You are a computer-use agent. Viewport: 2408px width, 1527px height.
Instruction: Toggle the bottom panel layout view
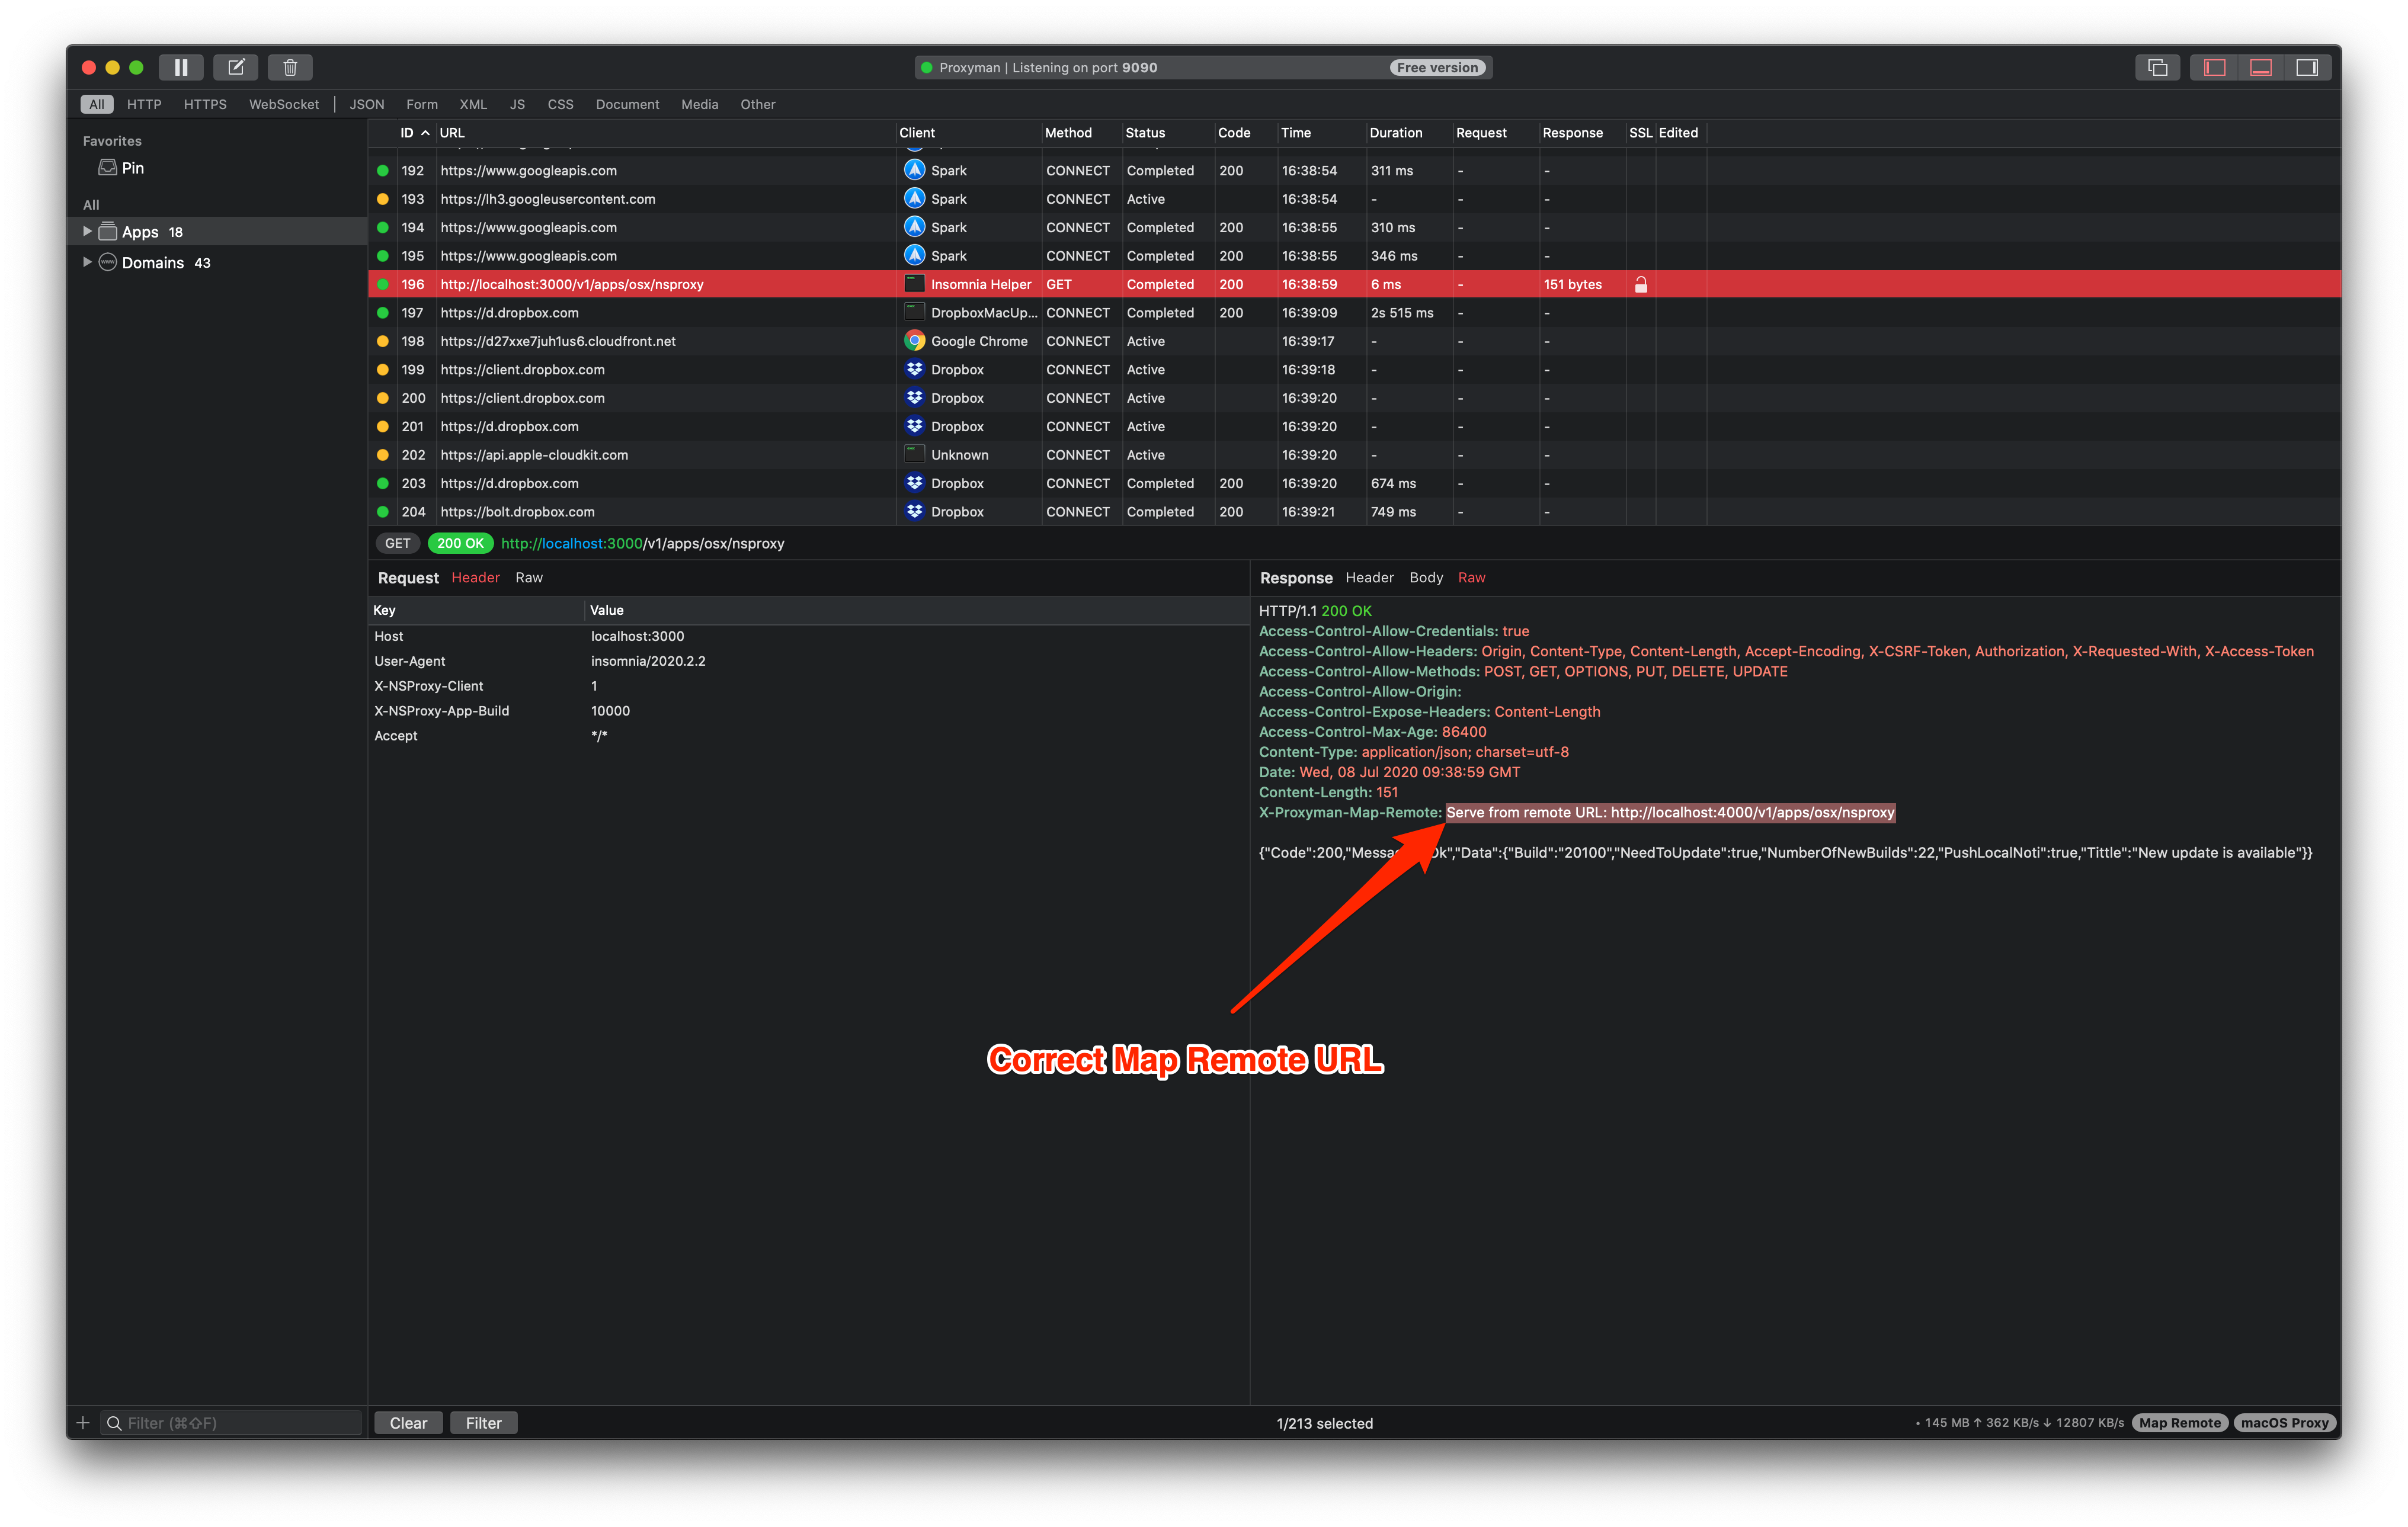coord(2261,67)
